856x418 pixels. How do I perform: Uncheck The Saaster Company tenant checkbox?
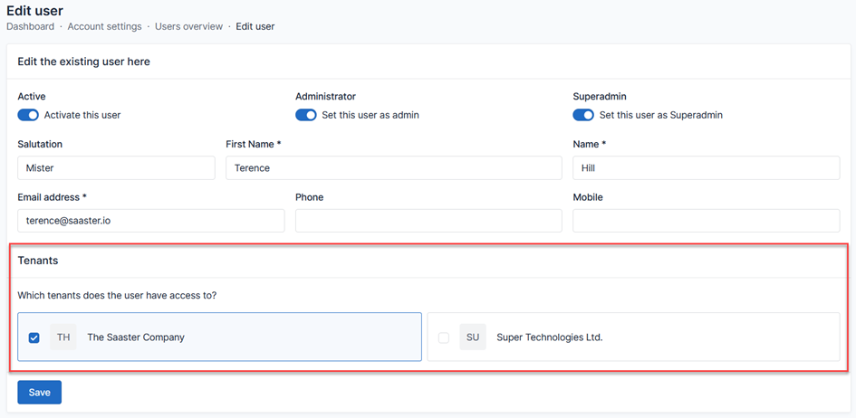click(x=34, y=337)
